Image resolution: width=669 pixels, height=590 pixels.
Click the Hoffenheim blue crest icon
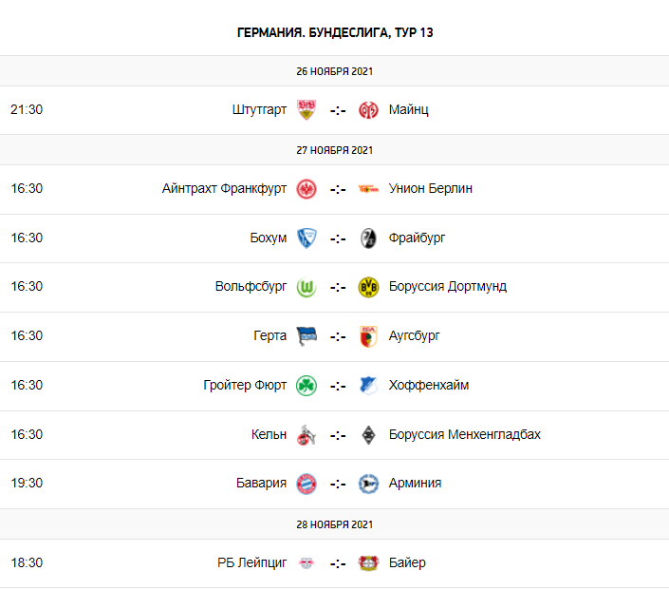[368, 385]
